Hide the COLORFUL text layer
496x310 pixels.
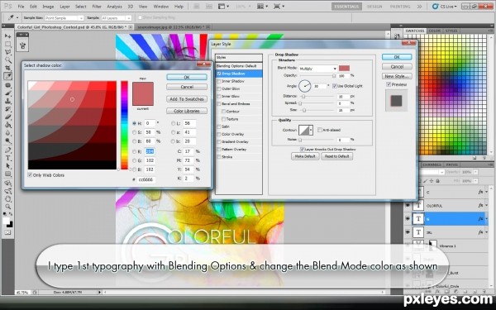[x=408, y=205]
